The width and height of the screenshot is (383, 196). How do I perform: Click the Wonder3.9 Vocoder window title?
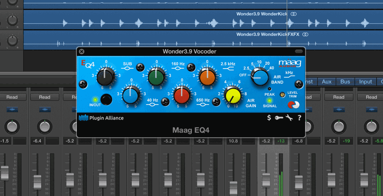[189, 51]
